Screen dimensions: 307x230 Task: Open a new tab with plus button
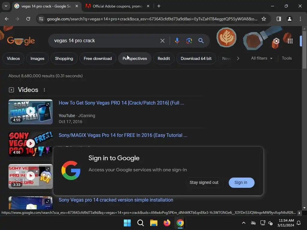159,6
